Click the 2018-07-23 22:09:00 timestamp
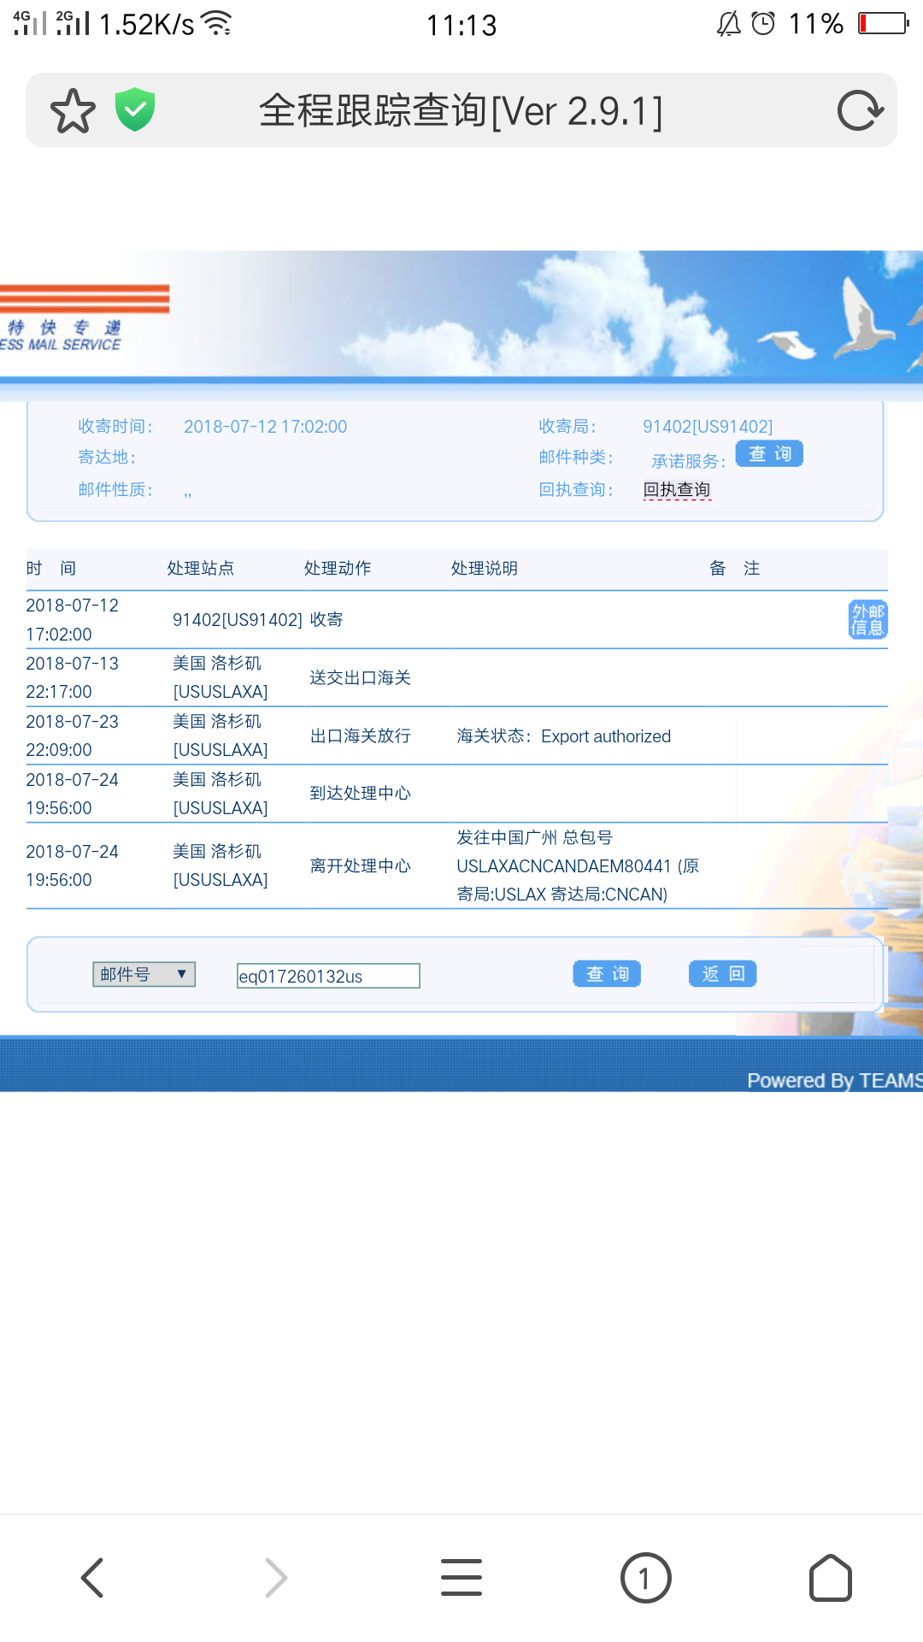Image resolution: width=923 pixels, height=1642 pixels. coord(72,735)
